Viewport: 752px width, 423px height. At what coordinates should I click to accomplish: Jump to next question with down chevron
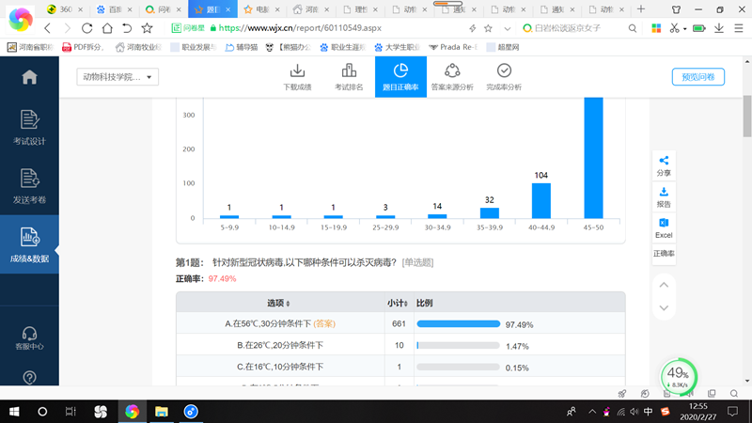click(664, 307)
